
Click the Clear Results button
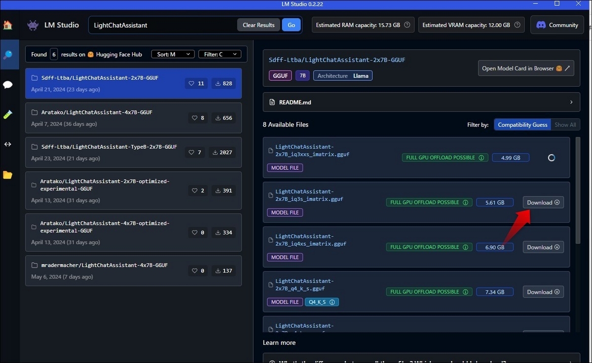point(259,25)
